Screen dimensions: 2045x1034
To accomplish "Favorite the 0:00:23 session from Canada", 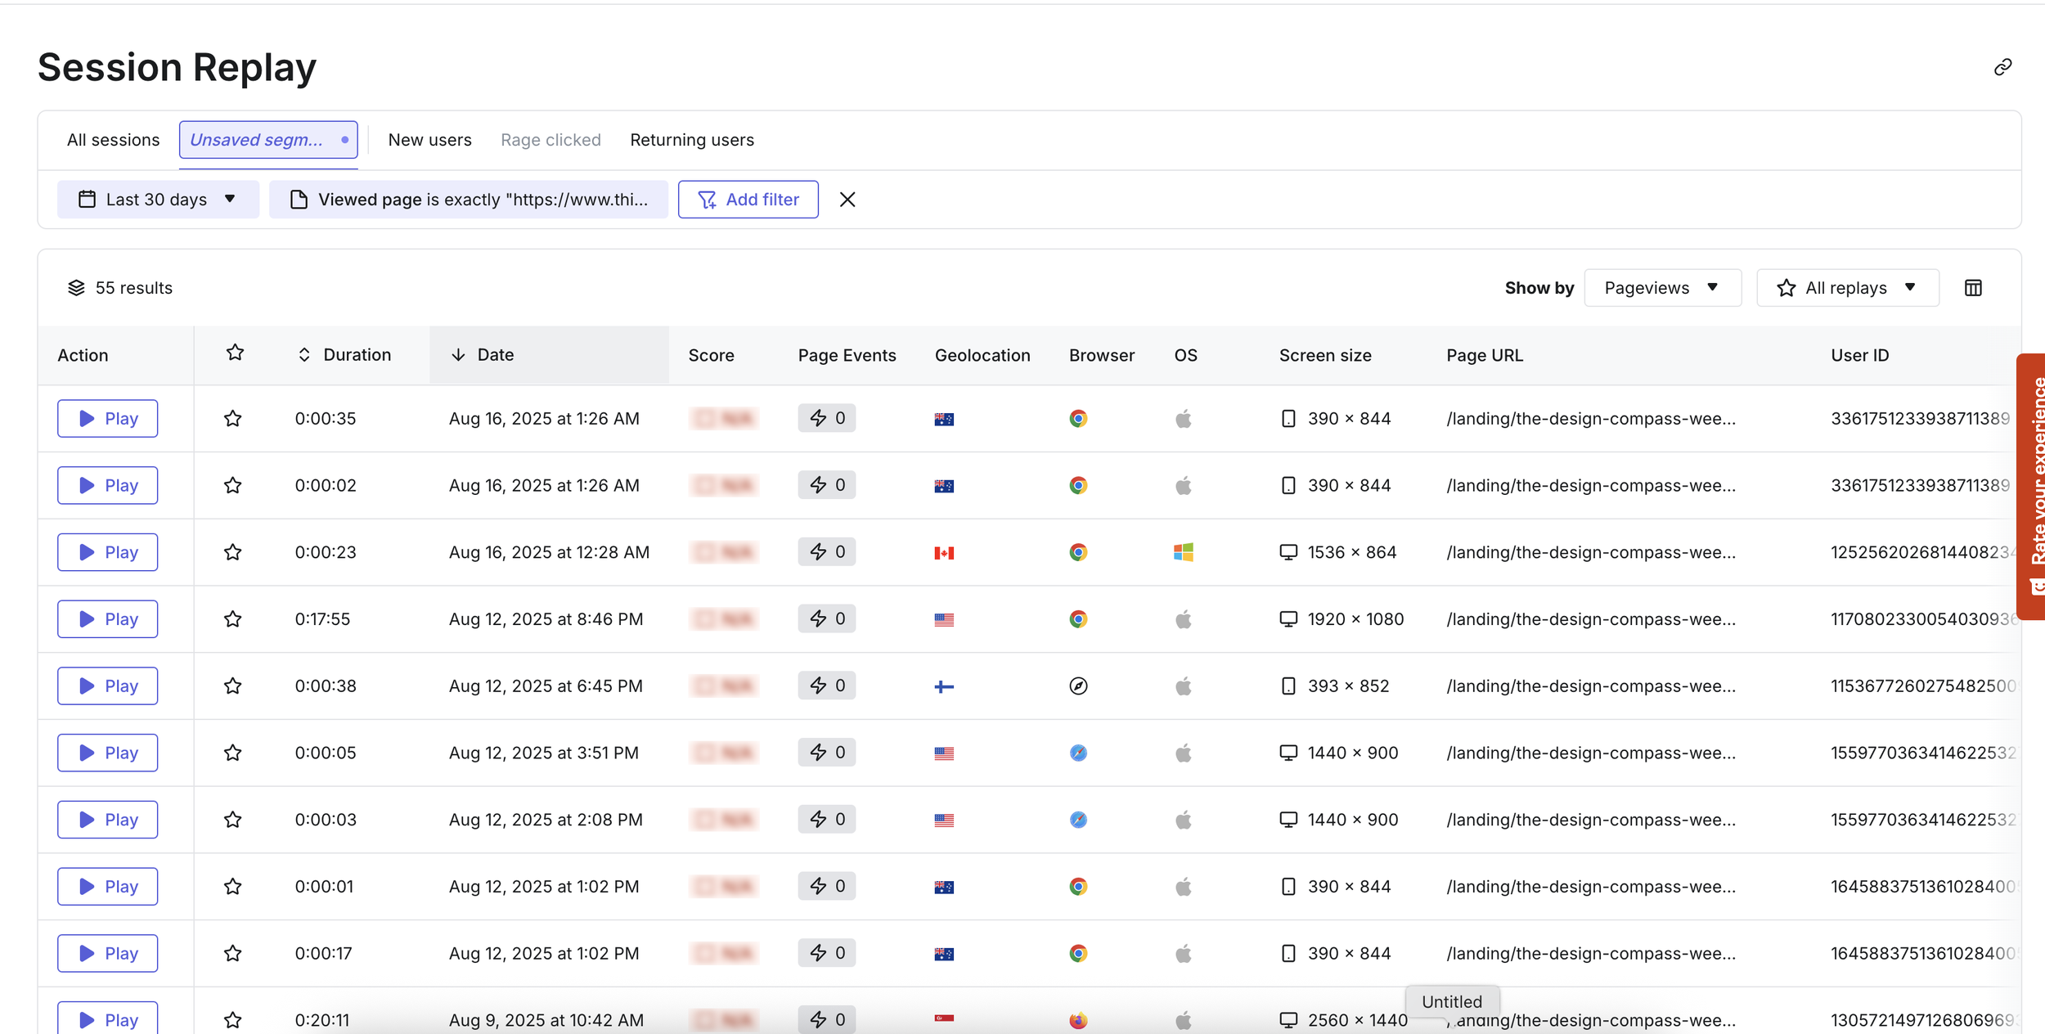I will pyautogui.click(x=233, y=553).
